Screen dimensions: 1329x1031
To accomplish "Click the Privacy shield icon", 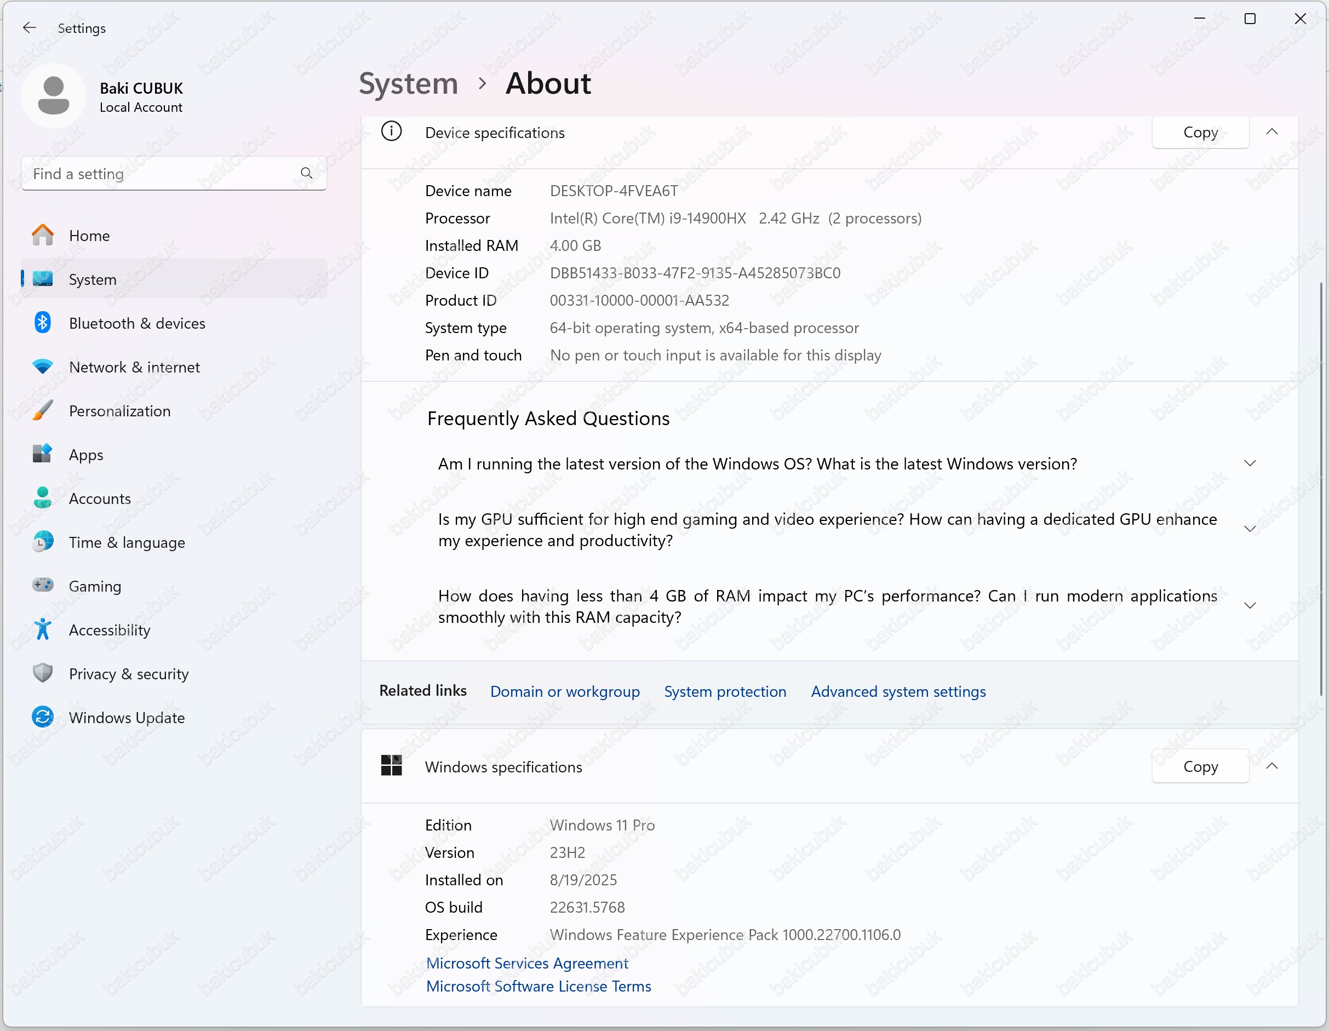I will 43,674.
